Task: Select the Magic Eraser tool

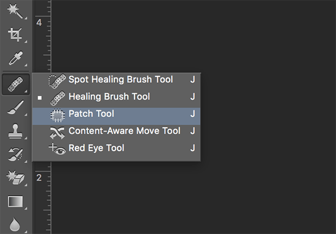Action: 15,178
